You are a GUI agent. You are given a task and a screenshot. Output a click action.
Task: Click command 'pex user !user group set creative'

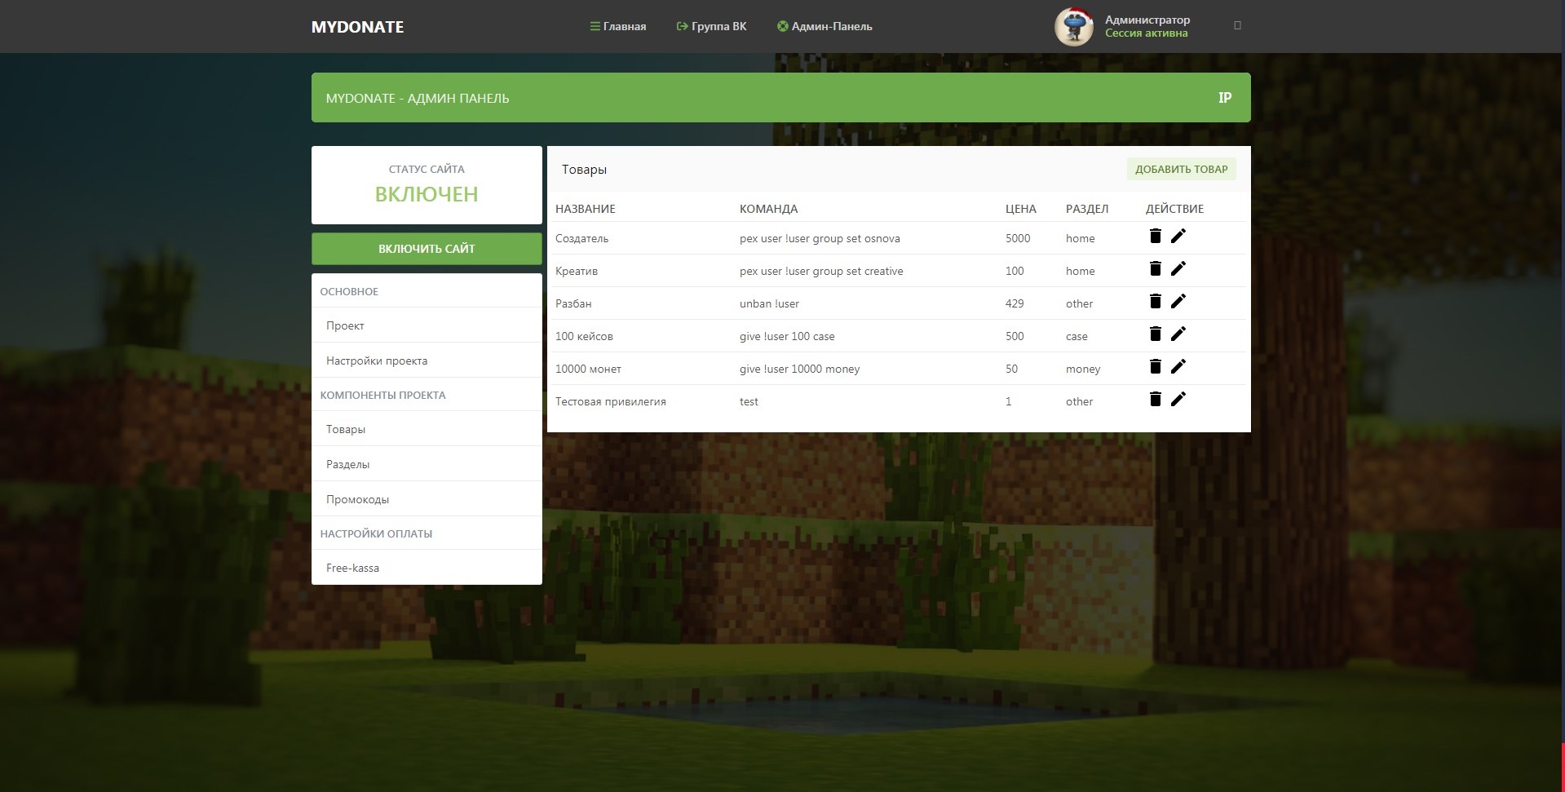(x=821, y=271)
